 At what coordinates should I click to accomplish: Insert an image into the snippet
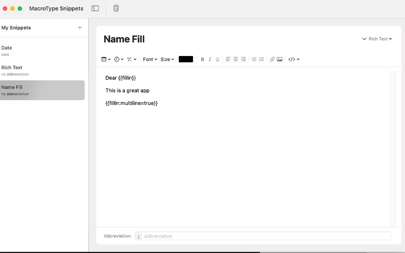[x=280, y=59]
